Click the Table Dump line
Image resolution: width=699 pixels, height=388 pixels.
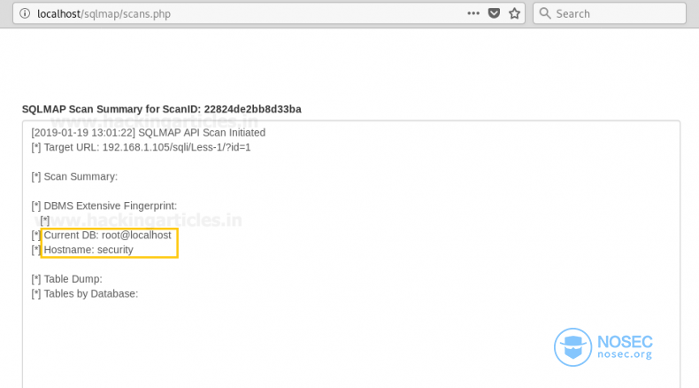coord(67,279)
